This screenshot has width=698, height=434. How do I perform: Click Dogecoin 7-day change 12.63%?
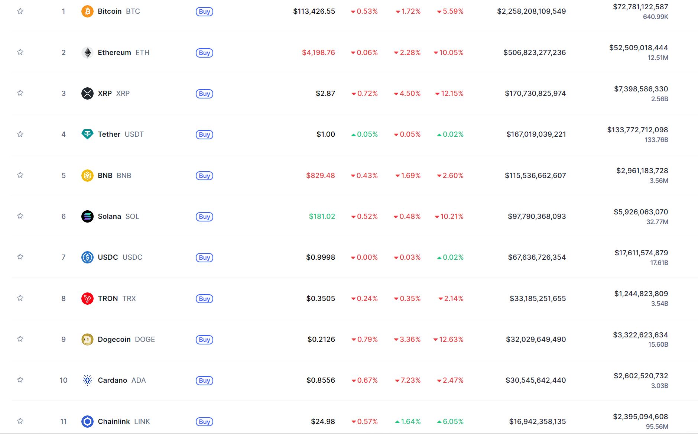(x=448, y=339)
